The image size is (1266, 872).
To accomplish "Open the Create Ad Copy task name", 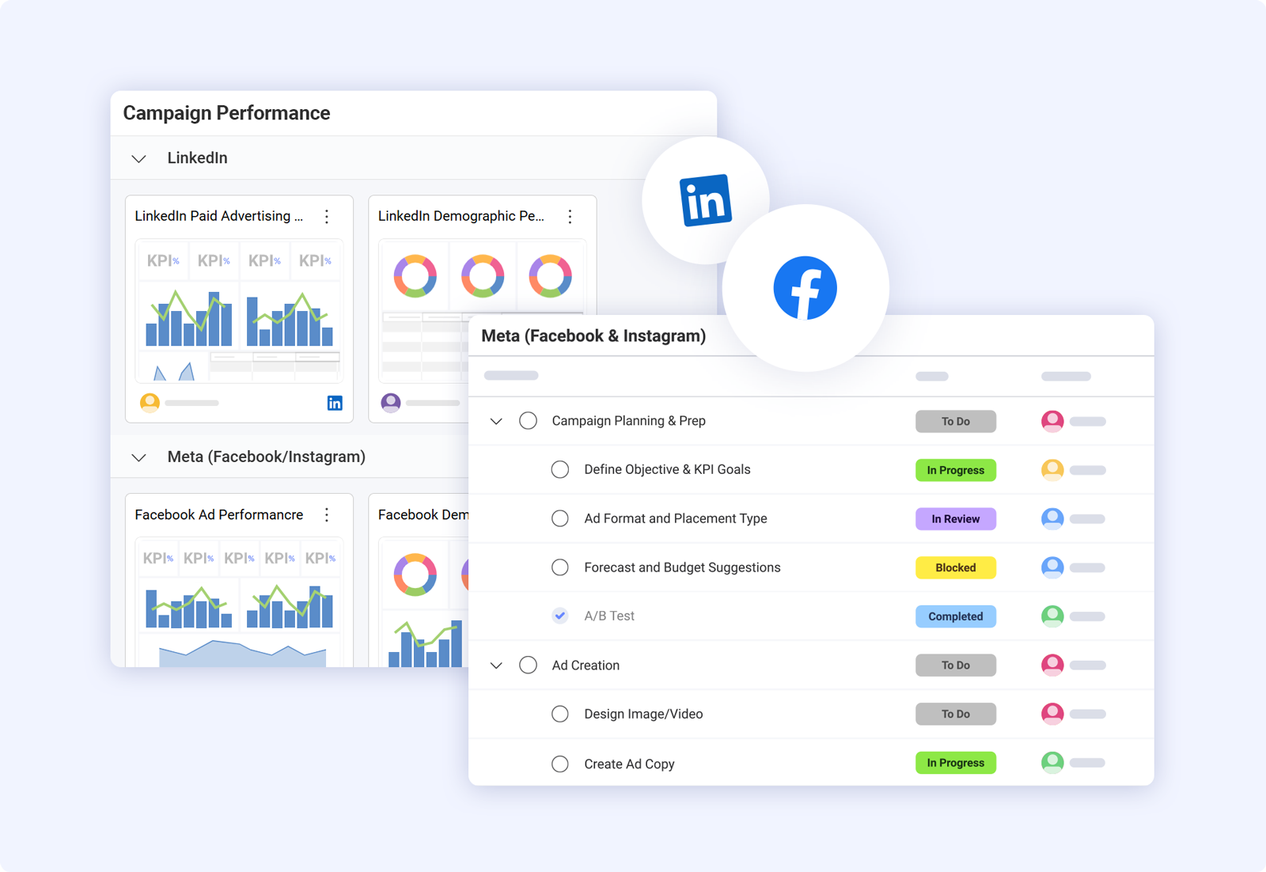I will [629, 764].
